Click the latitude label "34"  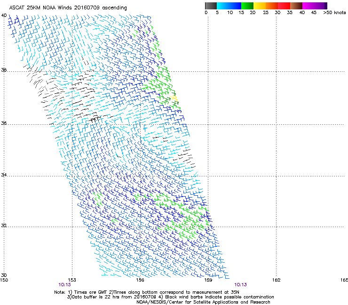(4, 175)
